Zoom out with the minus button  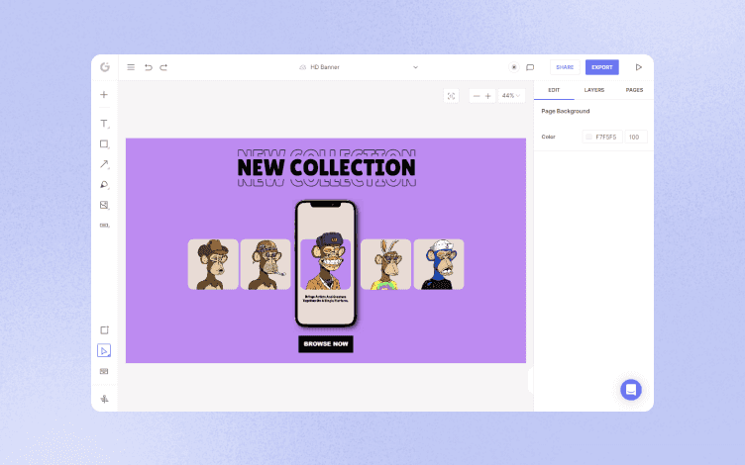[477, 96]
